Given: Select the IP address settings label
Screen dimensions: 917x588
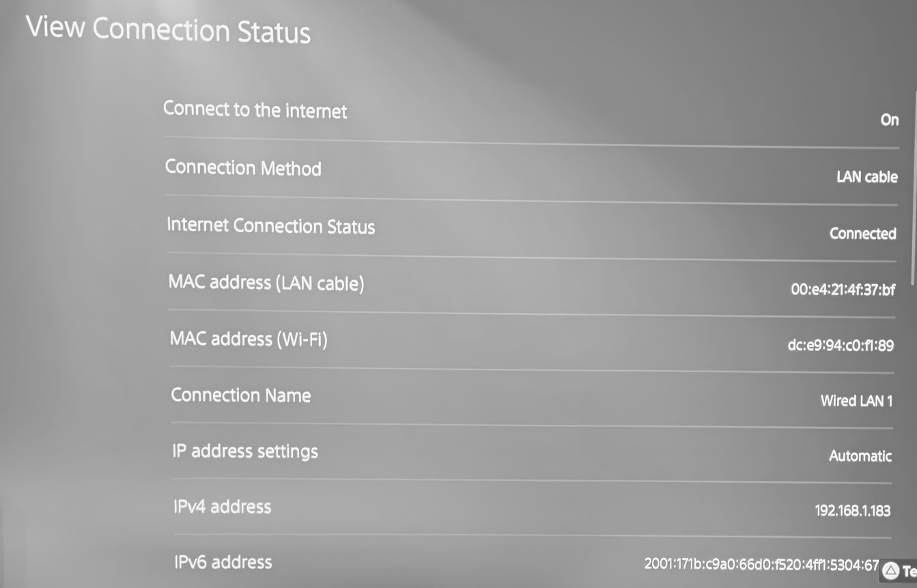Looking at the screenshot, I should tap(244, 451).
